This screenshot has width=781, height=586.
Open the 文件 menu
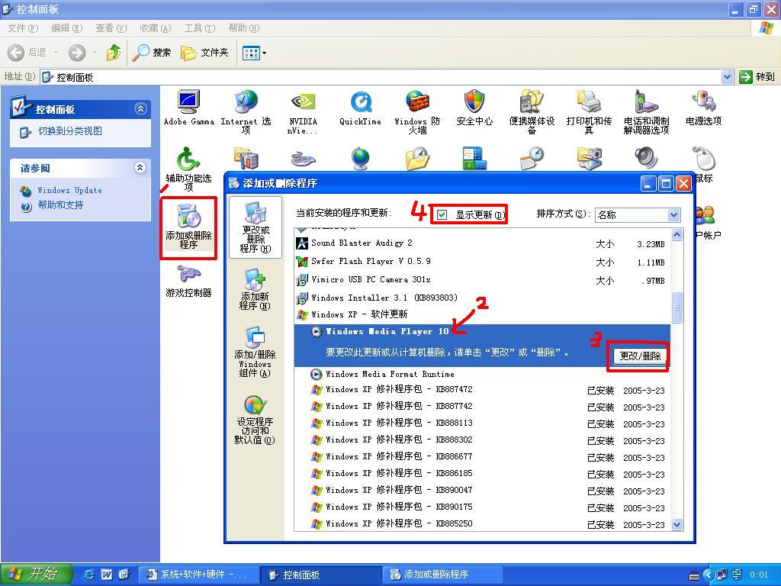pyautogui.click(x=22, y=28)
